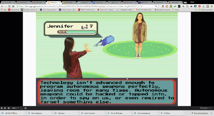
Task: Open the Apps bookmarks shortcut
Action: click(x=4, y=10)
